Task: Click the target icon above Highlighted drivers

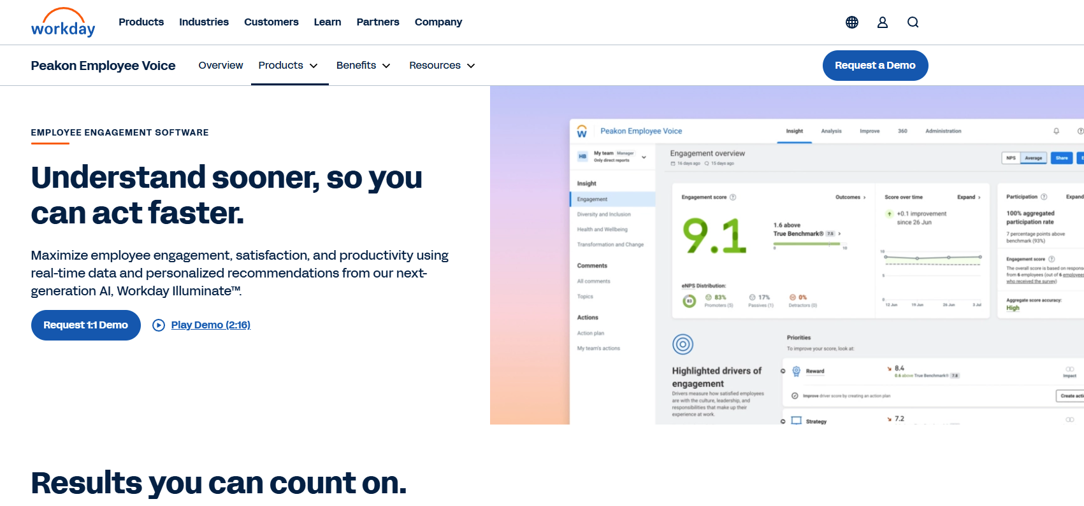Action: tap(683, 344)
